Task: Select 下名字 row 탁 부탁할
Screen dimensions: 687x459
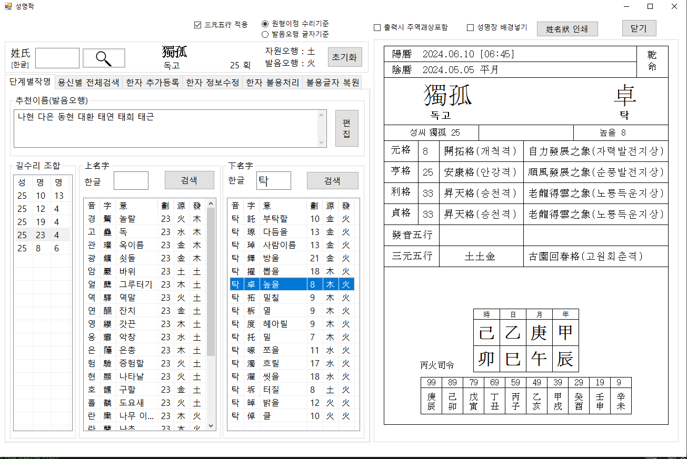Action: tap(292, 219)
